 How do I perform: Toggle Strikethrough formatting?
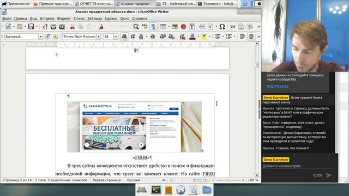[153, 36]
